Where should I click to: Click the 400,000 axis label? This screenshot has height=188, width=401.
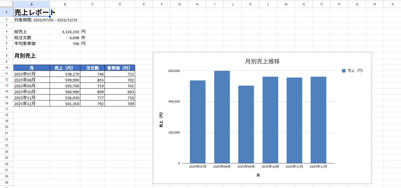point(174,102)
